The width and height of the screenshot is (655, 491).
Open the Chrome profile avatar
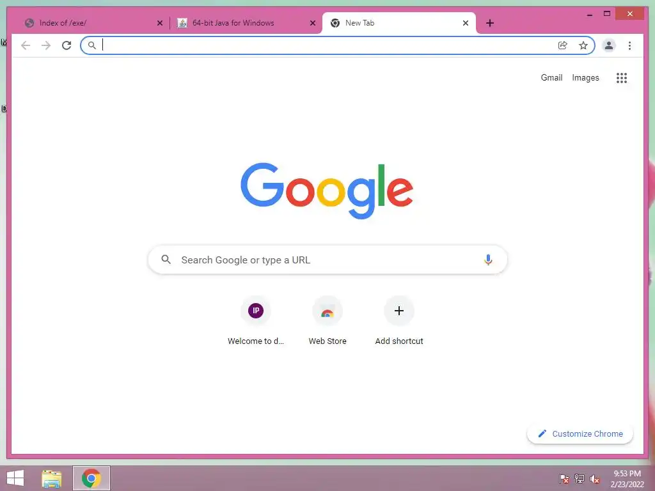pos(609,45)
